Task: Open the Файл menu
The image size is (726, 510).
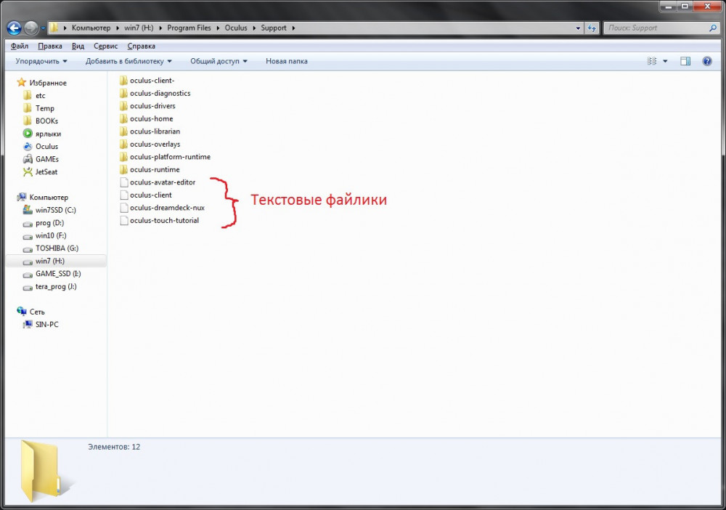Action: click(x=20, y=46)
